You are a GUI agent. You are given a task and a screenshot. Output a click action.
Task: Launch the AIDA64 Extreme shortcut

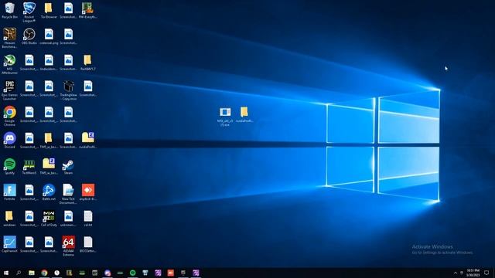(x=68, y=246)
